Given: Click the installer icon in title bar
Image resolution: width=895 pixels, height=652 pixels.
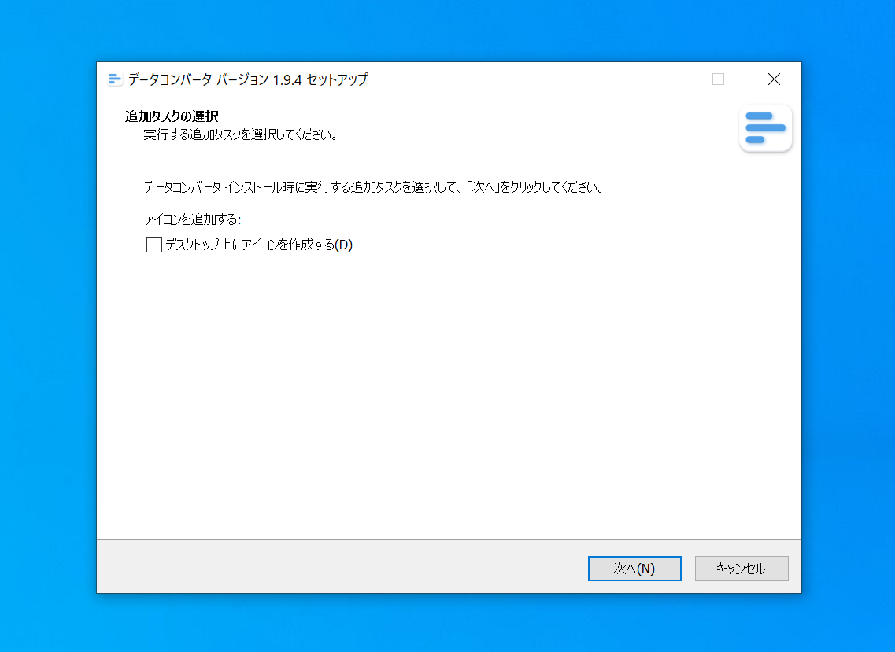Looking at the screenshot, I should pyautogui.click(x=115, y=79).
